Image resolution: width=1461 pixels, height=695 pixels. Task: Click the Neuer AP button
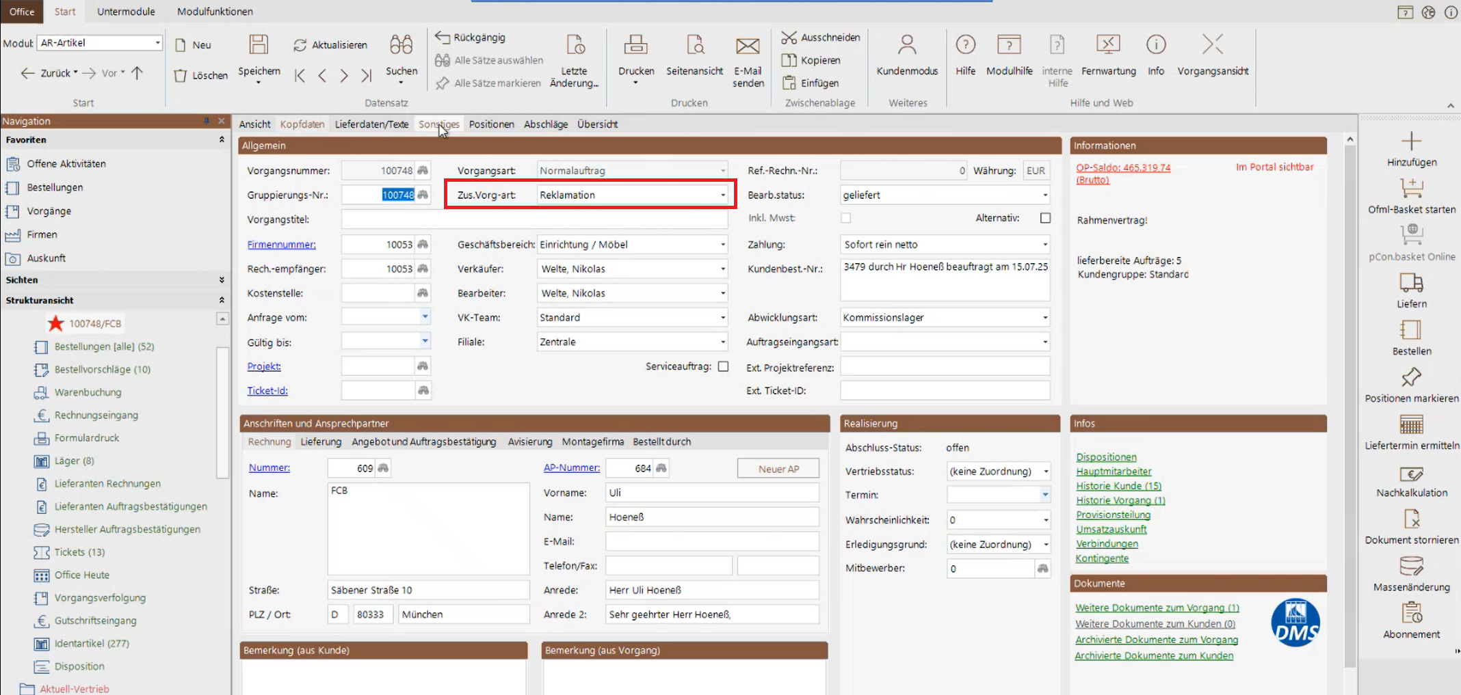pyautogui.click(x=778, y=469)
